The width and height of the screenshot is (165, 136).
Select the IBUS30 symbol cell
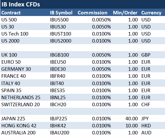pos(58,27)
